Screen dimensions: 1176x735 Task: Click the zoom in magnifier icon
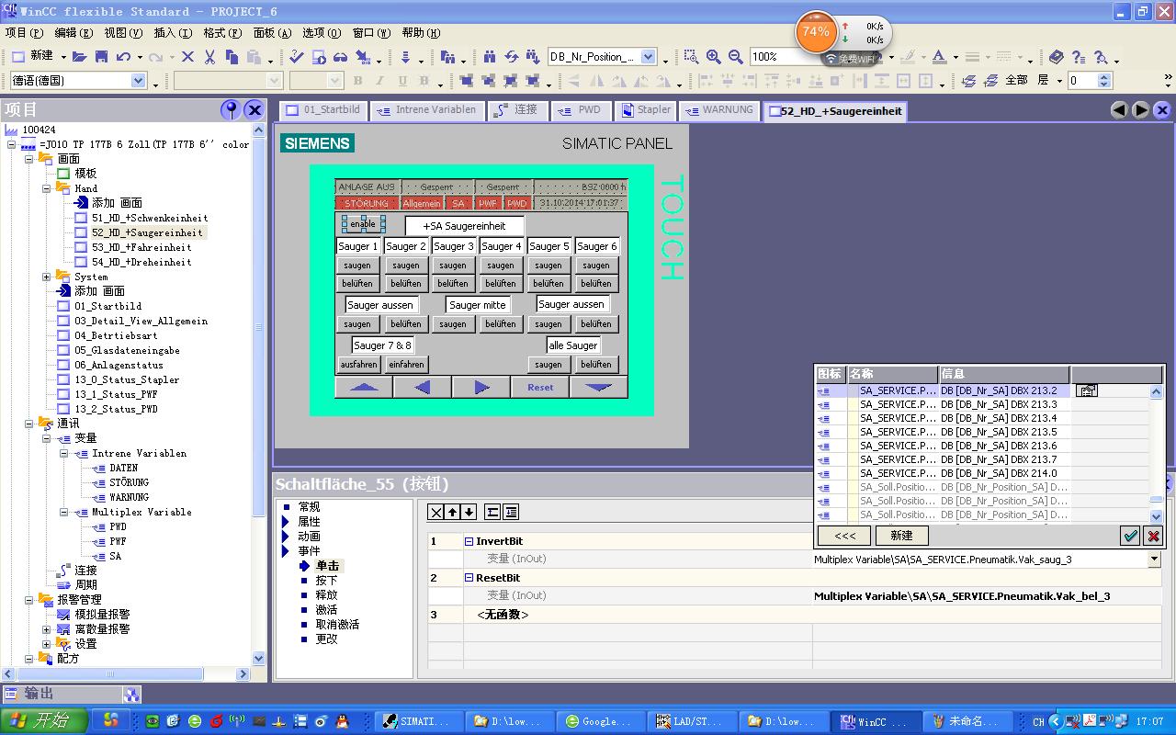click(714, 57)
